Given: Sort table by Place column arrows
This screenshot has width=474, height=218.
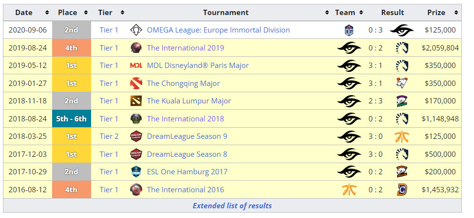Looking at the screenshot, I should [86, 13].
